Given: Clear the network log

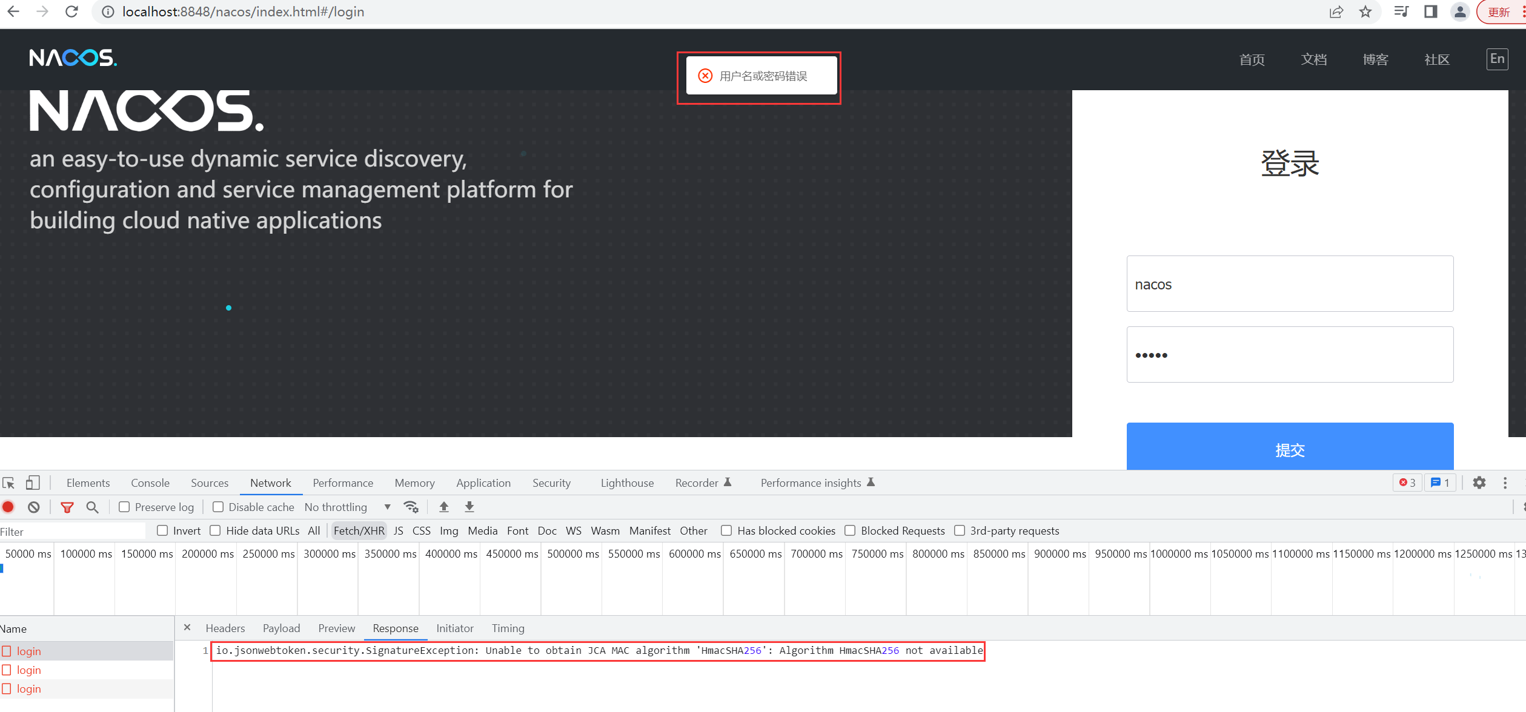Looking at the screenshot, I should [x=34, y=507].
